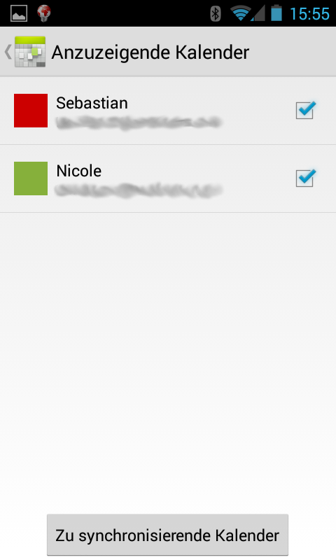Tap the 15:55 clock in status bar

pyautogui.click(x=309, y=14)
